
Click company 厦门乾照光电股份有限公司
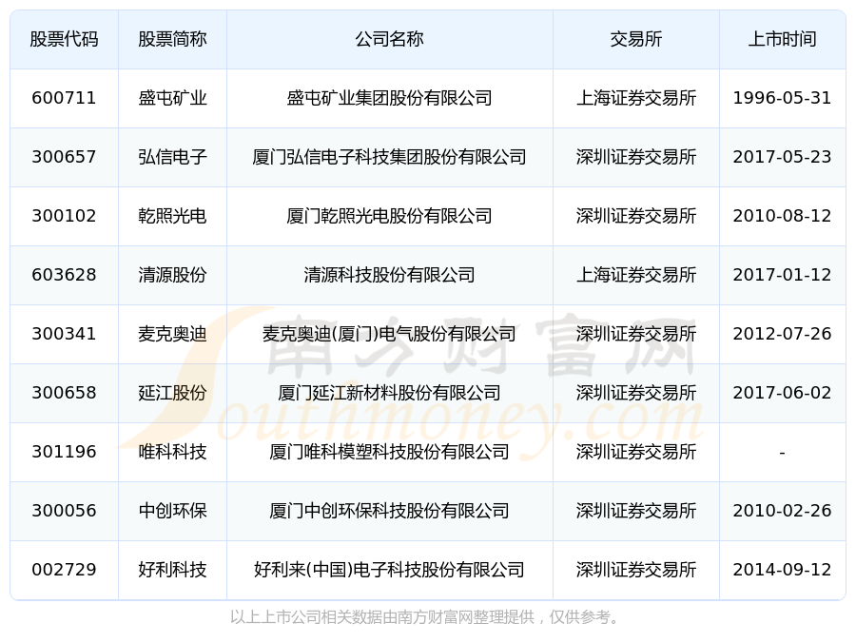point(390,216)
